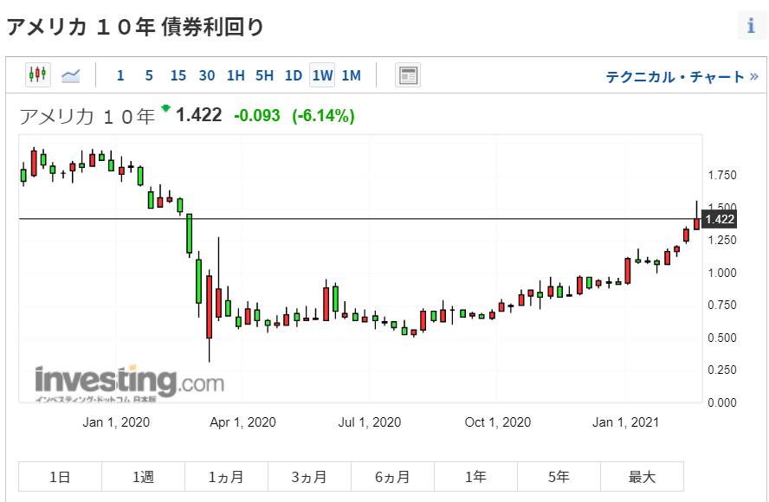Screen dimensions: 769x502
Task: Choose the 5年 time range
Action: click(559, 477)
